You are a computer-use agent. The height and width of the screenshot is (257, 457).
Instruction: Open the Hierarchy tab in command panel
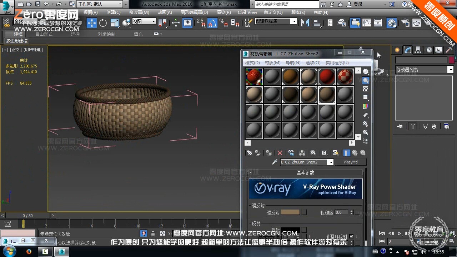pyautogui.click(x=418, y=50)
